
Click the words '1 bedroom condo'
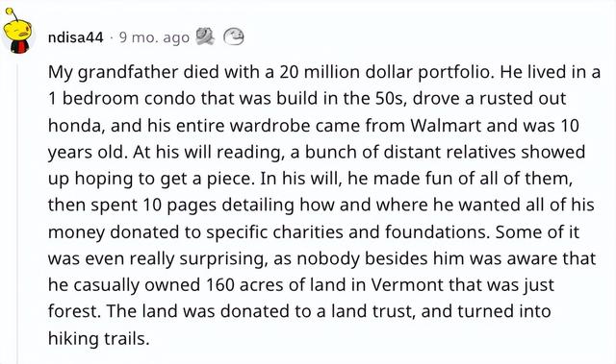pyautogui.click(x=121, y=99)
